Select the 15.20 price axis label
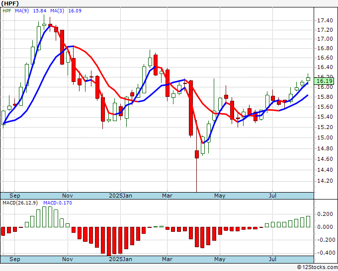338x271 pixels. [325, 127]
